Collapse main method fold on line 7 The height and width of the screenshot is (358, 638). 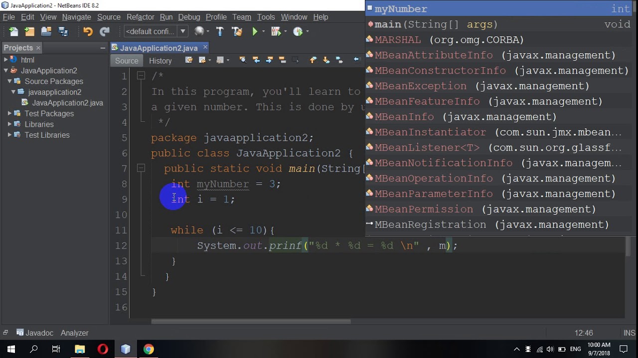pos(141,169)
